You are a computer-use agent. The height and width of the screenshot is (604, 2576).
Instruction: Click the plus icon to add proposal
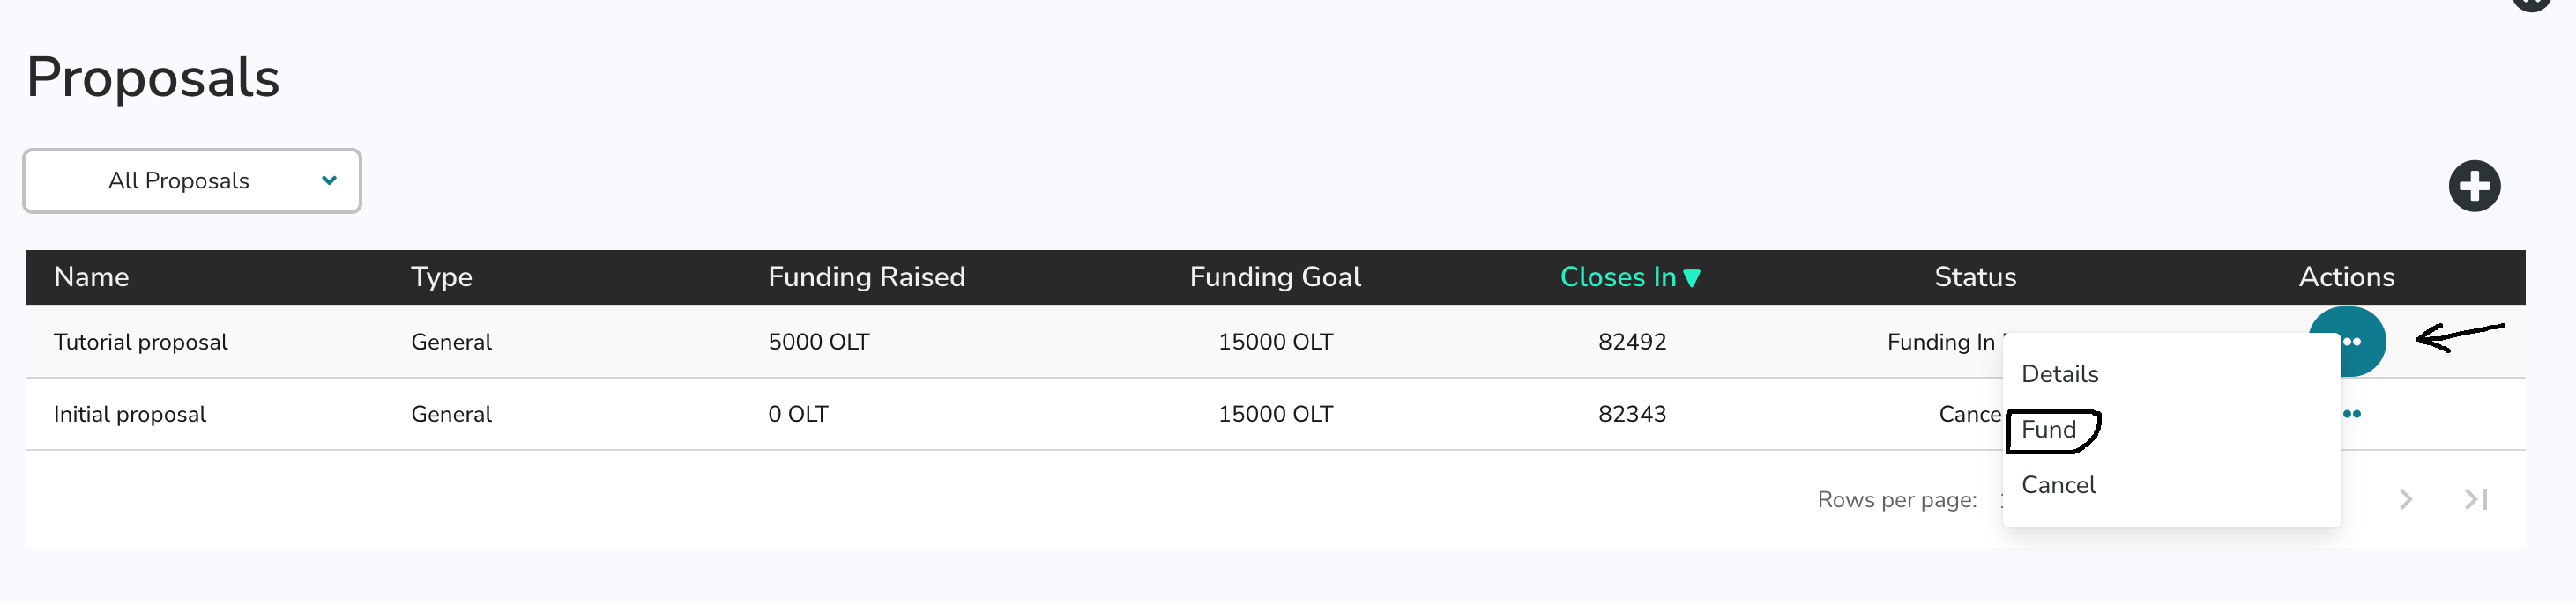(2474, 186)
